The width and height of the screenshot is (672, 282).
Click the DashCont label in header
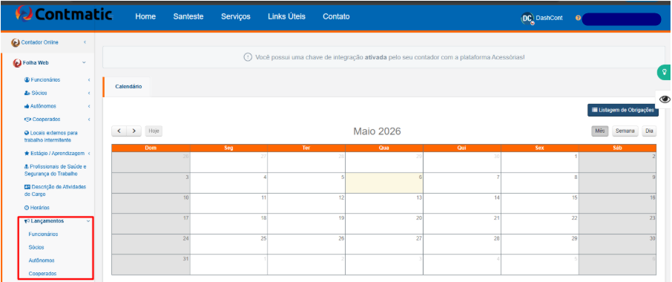point(549,18)
